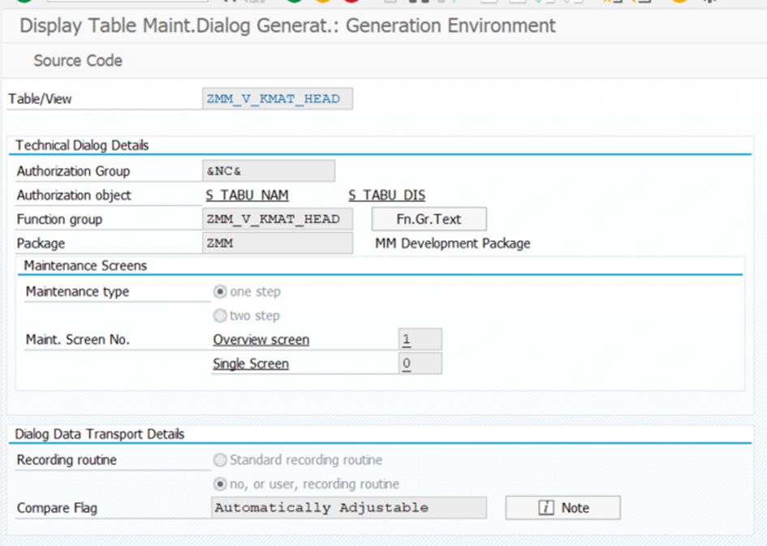Open the S_TABU_NAM authorization object link
The height and width of the screenshot is (546, 767).
(x=247, y=196)
